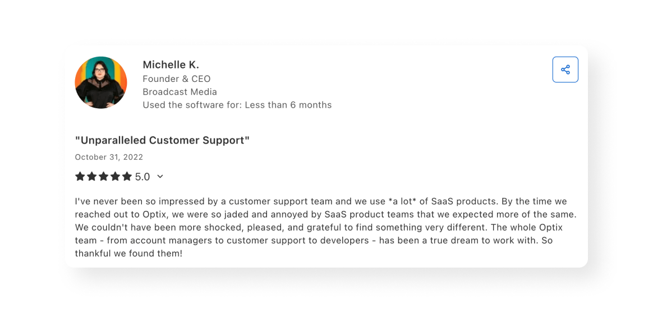
Task: Click "Used the software for" duration text
Action: (x=237, y=105)
